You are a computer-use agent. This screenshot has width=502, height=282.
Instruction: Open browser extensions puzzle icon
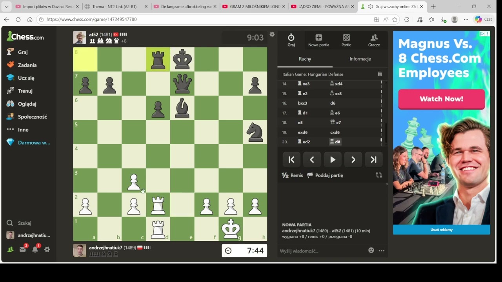407,20
